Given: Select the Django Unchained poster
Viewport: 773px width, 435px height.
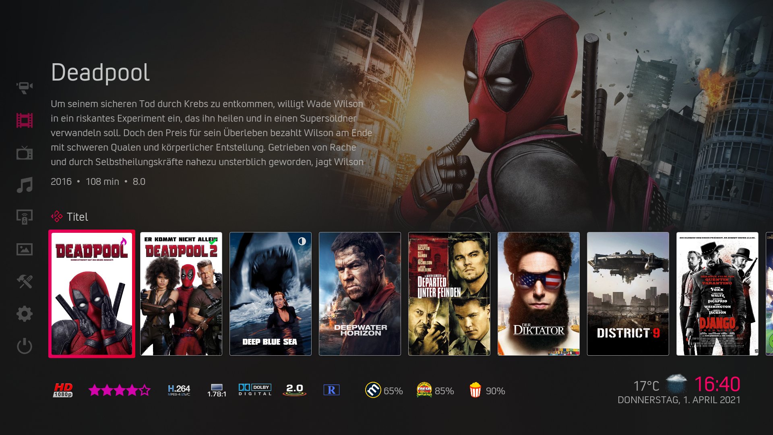Looking at the screenshot, I should click(x=717, y=294).
